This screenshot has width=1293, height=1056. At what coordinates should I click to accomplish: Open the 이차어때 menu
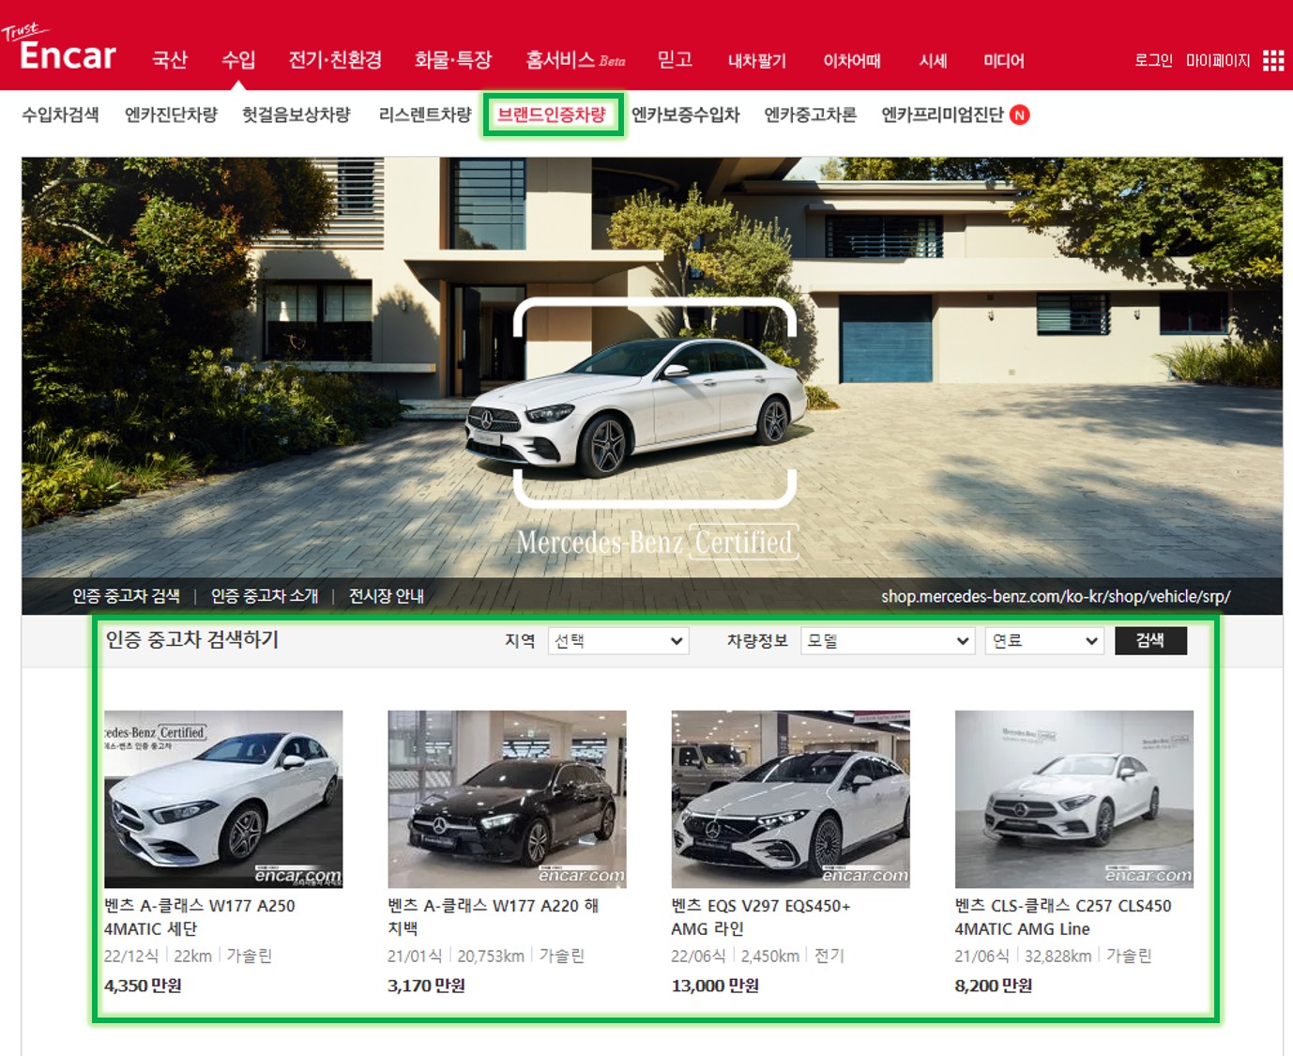click(x=852, y=61)
